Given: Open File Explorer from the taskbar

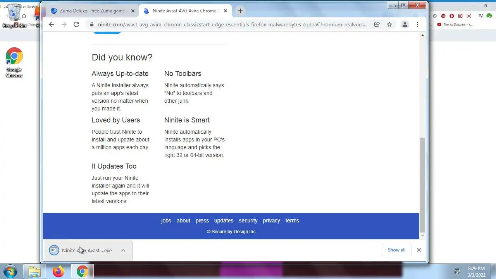Looking at the screenshot, I should (x=34, y=272).
